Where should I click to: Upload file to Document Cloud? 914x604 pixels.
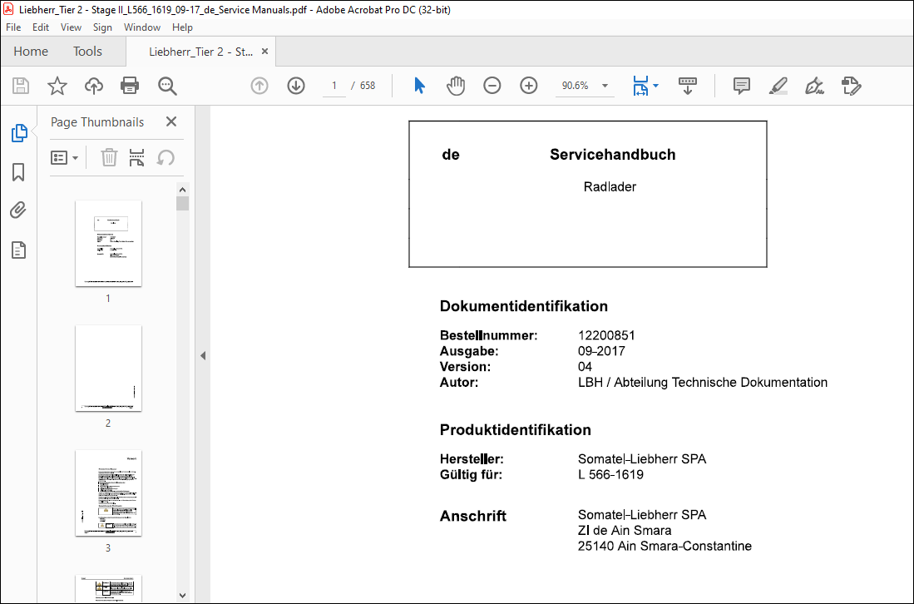tap(93, 86)
